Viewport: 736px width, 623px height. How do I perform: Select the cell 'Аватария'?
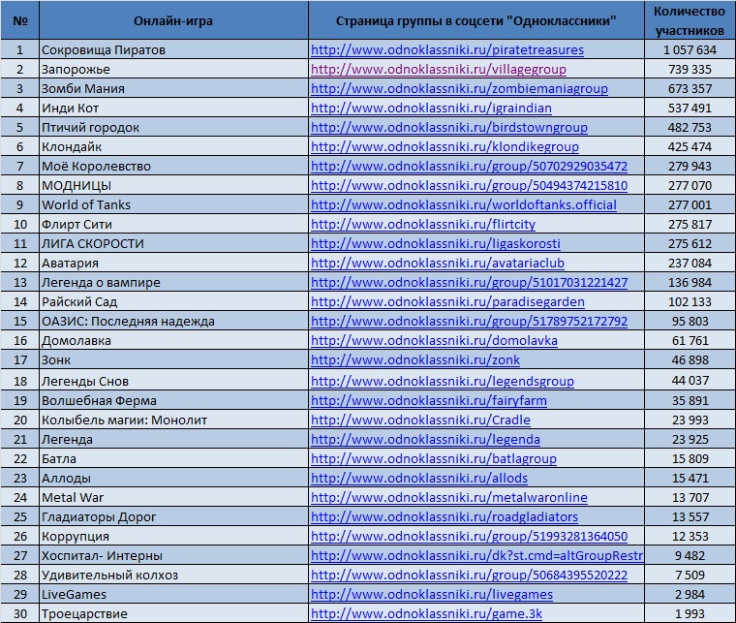click(173, 263)
